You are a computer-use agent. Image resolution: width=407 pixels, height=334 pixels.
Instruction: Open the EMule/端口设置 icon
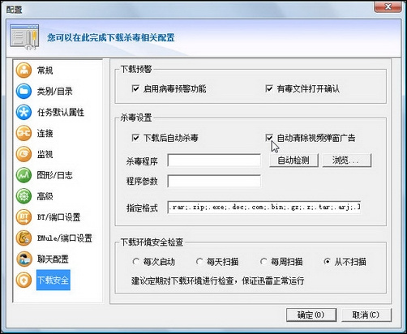pyautogui.click(x=24, y=238)
